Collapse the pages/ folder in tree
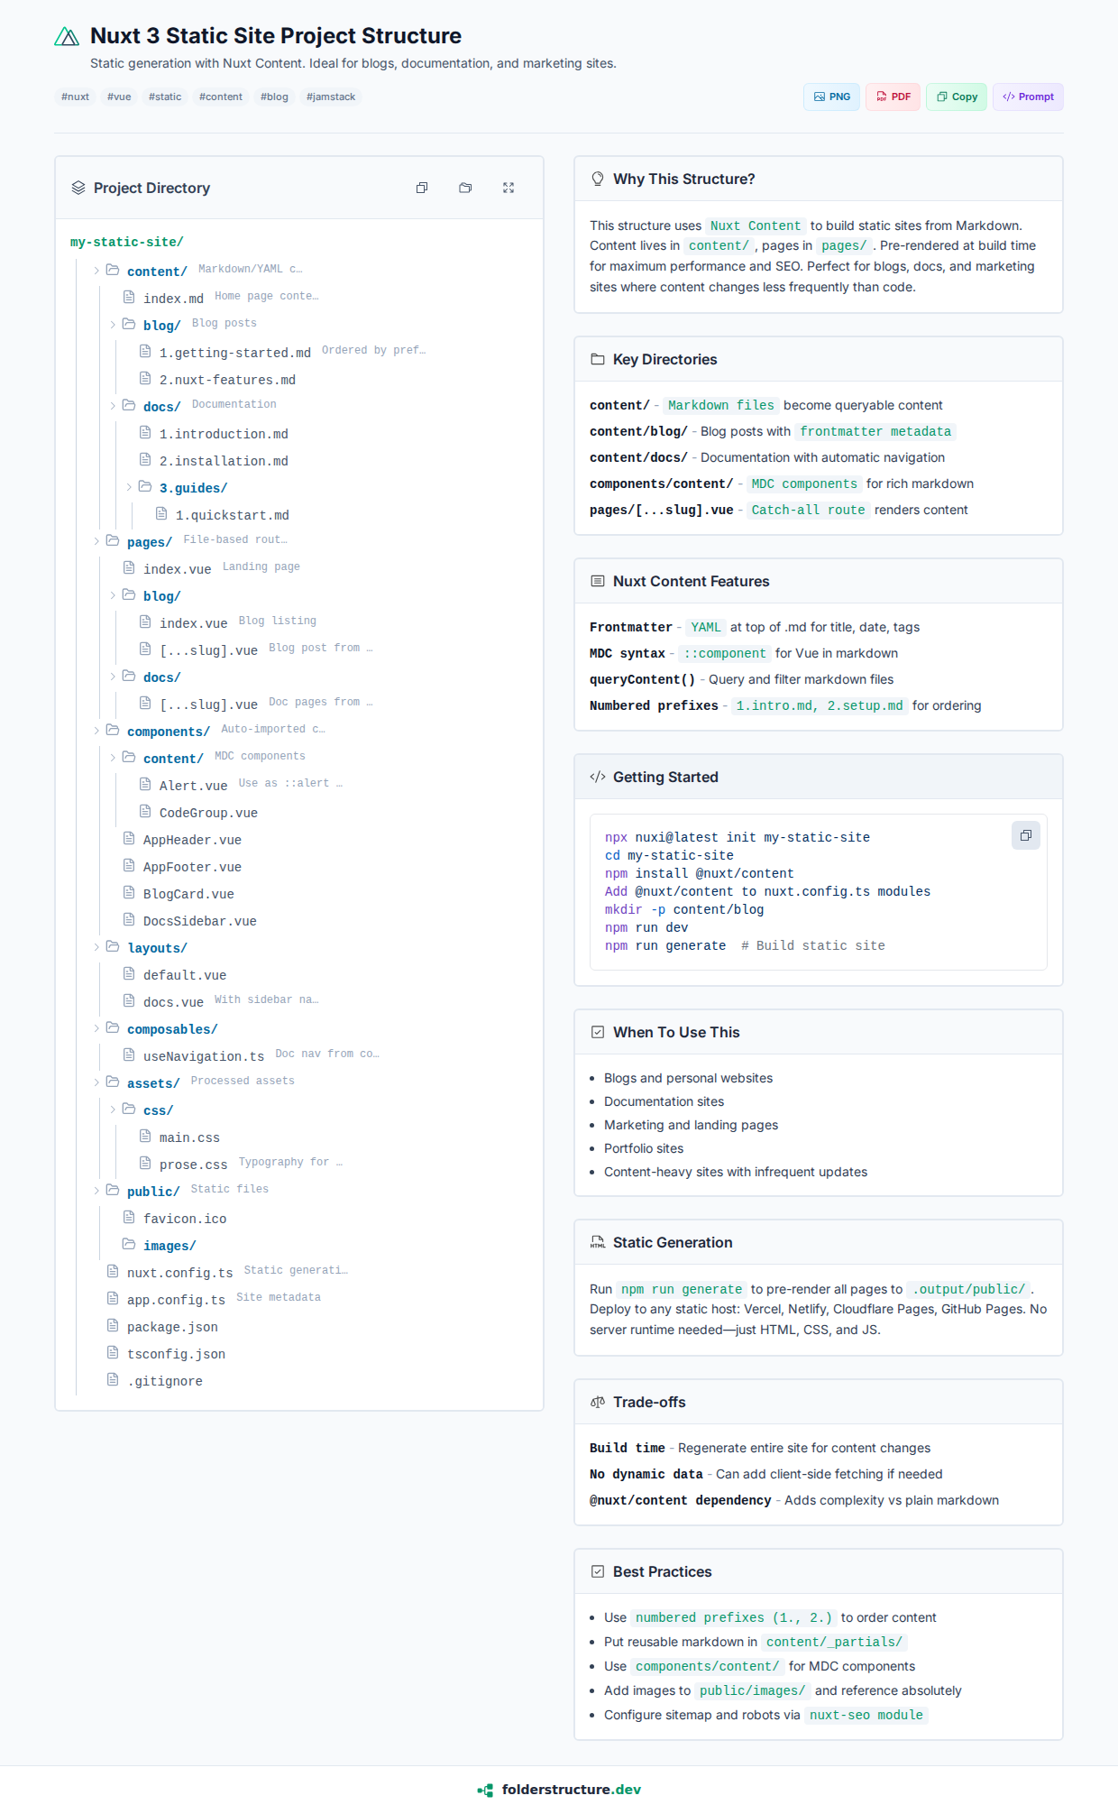Image resolution: width=1118 pixels, height=1814 pixels. (x=96, y=541)
